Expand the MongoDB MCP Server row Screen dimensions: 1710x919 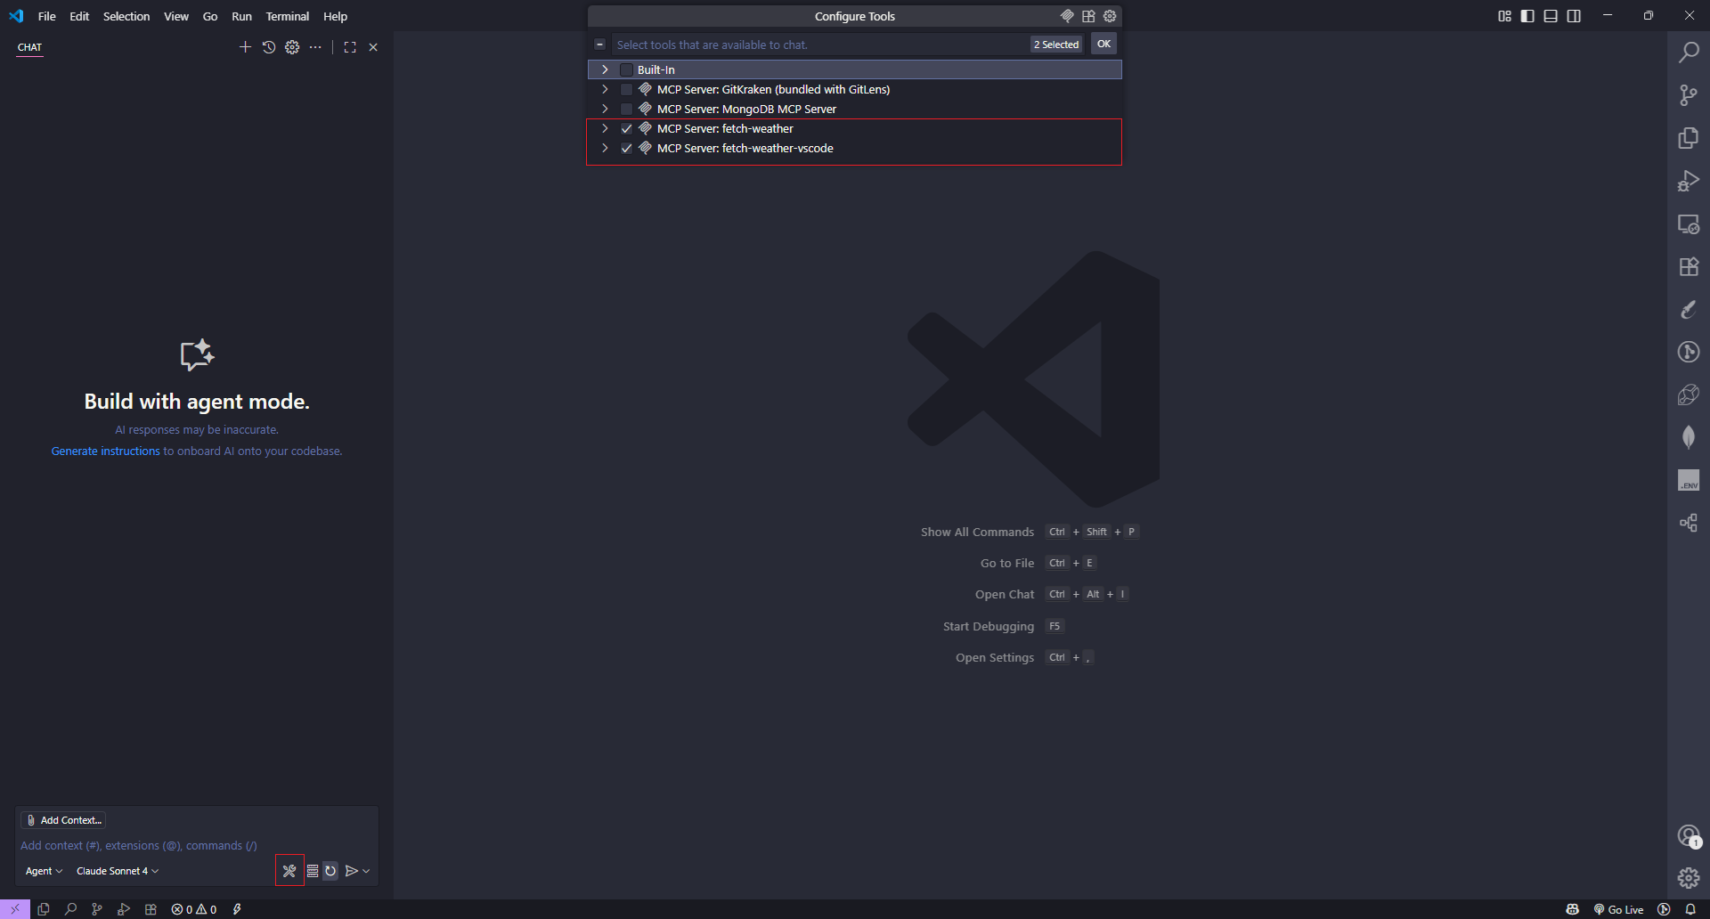click(x=605, y=109)
